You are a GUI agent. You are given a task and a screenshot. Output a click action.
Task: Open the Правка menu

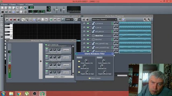(x=12, y=5)
